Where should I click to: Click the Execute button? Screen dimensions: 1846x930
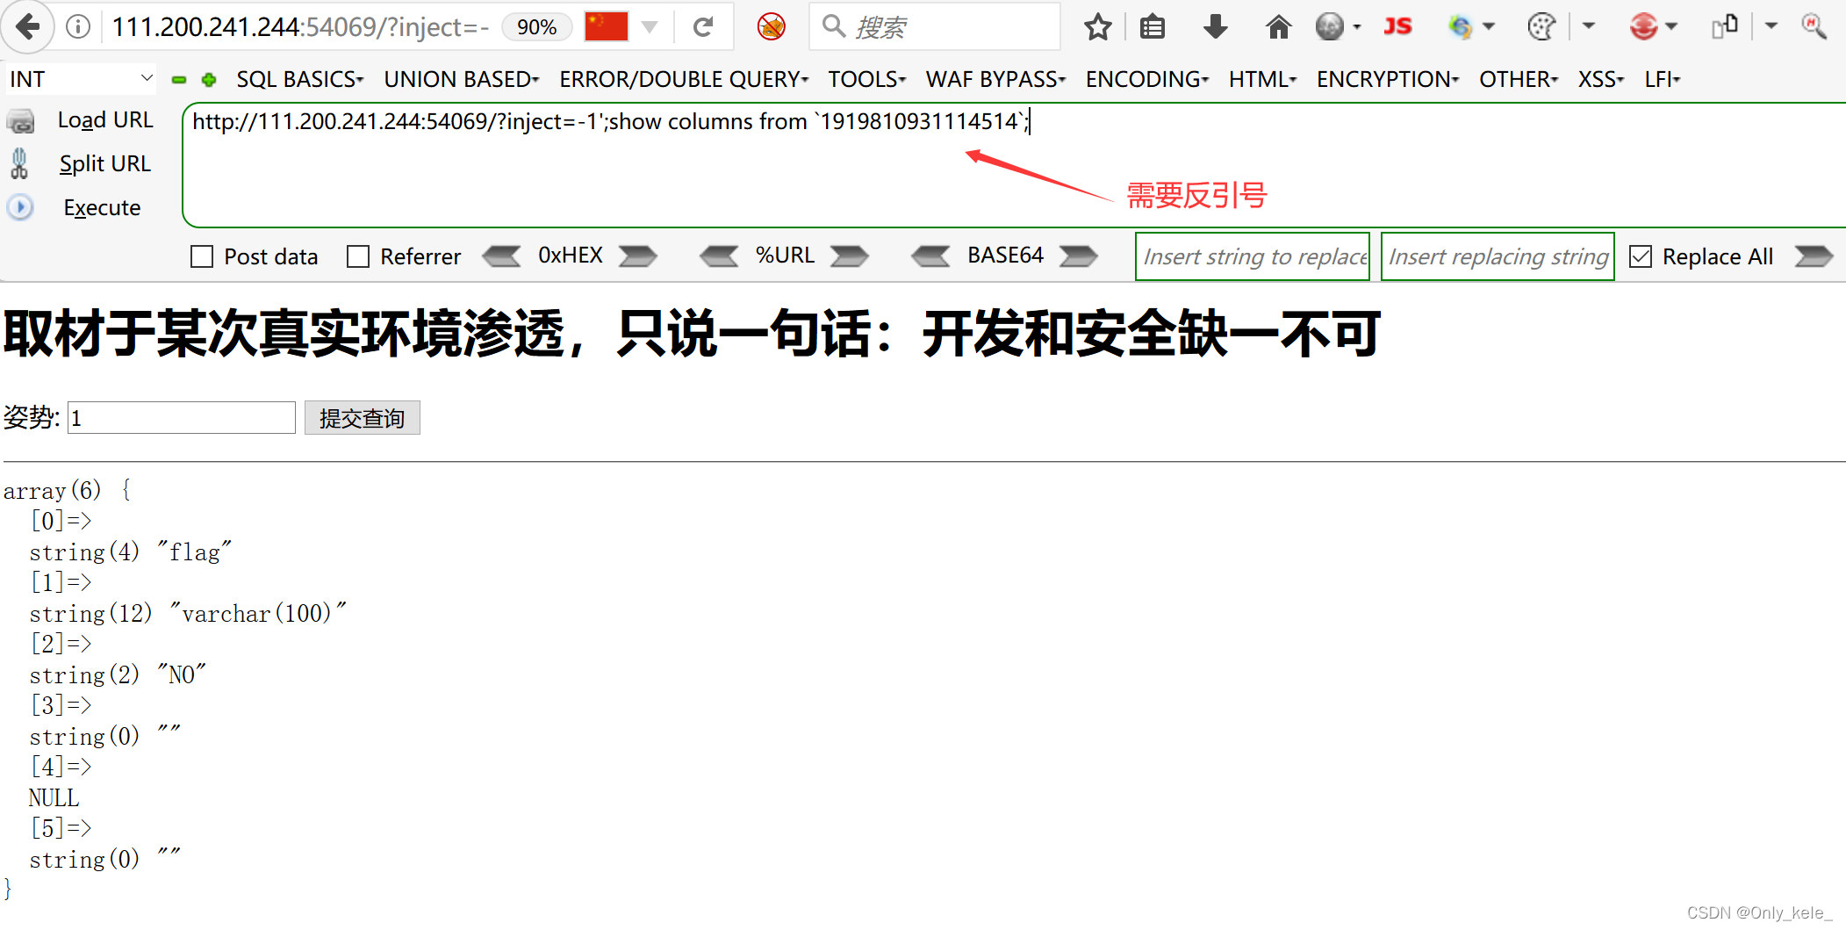coord(102,208)
